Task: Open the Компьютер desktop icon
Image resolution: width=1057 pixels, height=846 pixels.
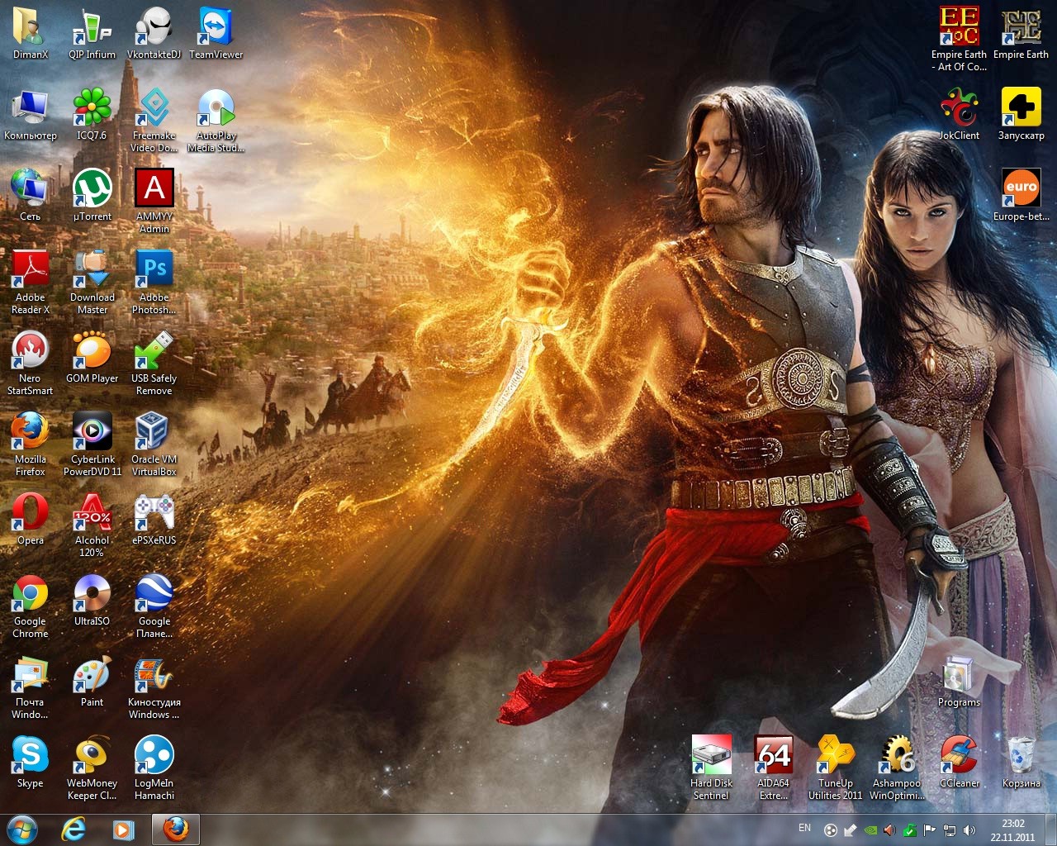Action: point(31,114)
